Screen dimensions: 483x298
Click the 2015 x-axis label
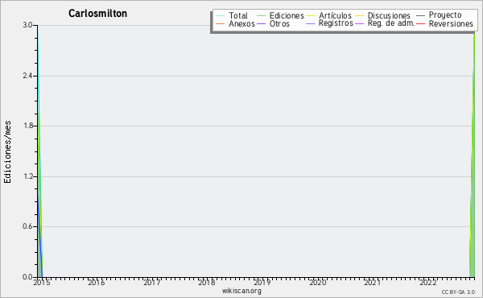(42, 282)
